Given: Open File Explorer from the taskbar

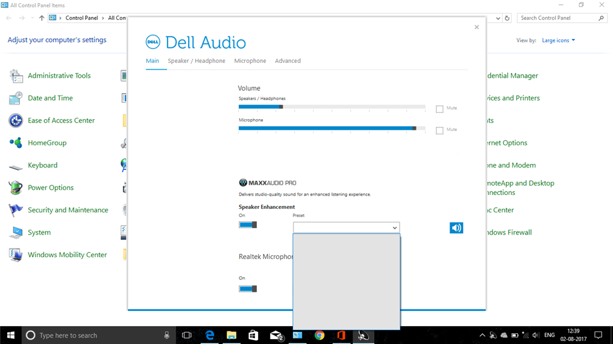Looking at the screenshot, I should coord(232,336).
